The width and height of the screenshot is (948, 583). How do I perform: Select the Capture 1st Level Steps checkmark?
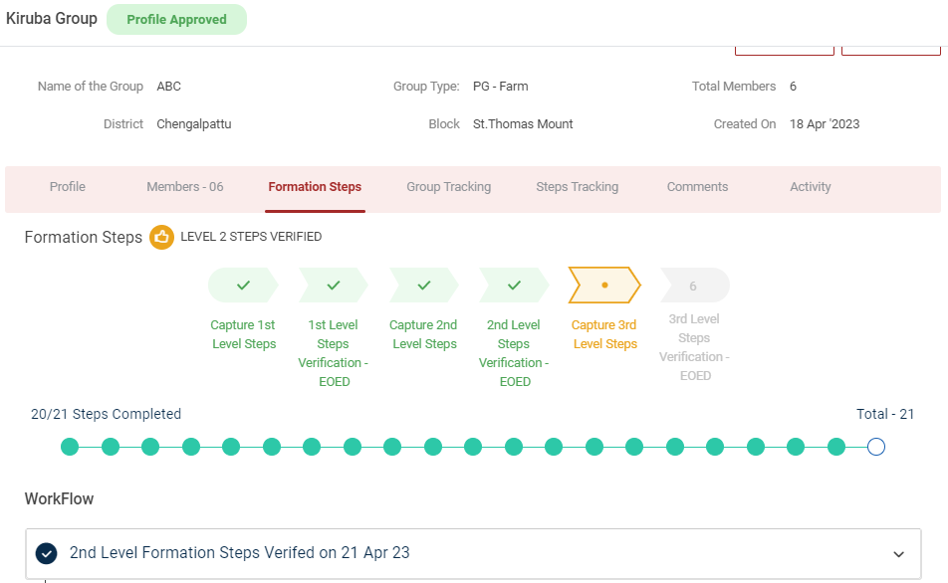point(243,286)
